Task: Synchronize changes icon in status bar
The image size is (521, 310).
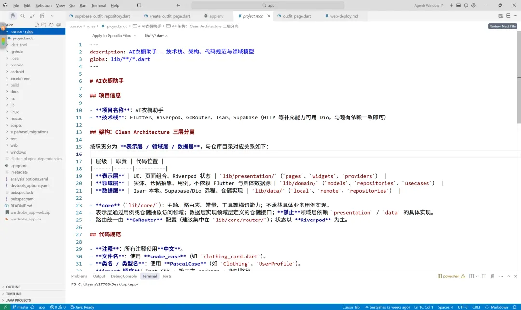Action: (x=33, y=307)
